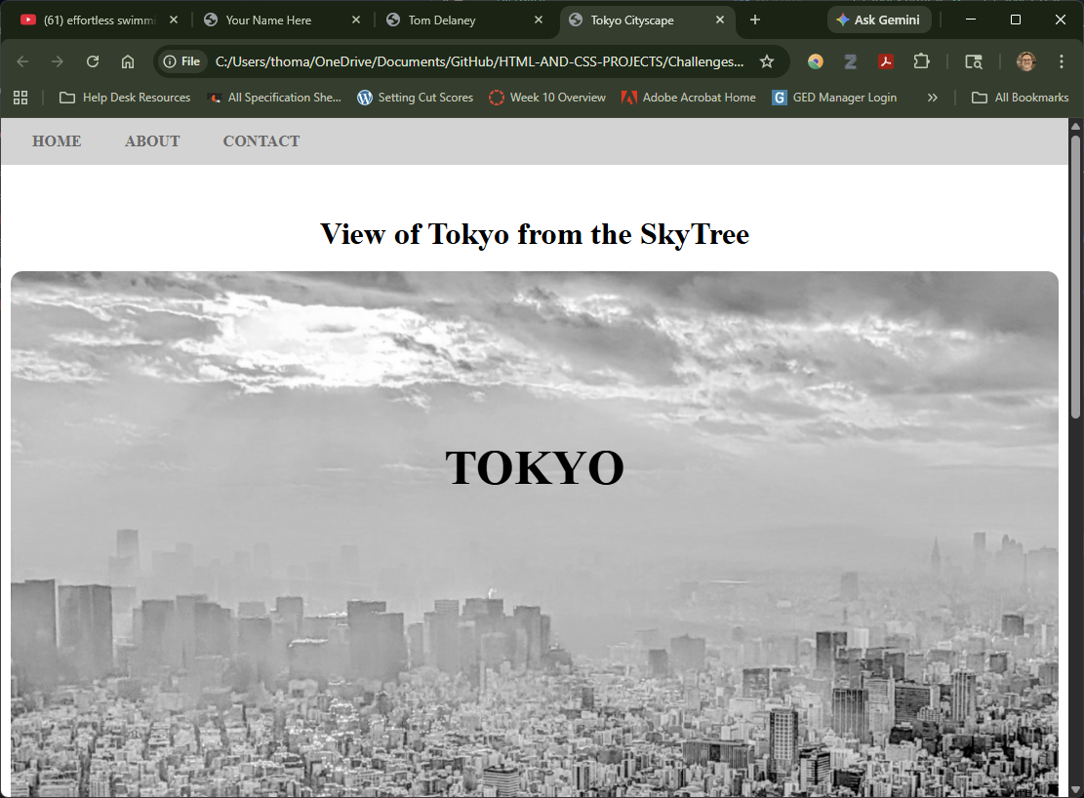
Task: Reload the Tokyo Cityscape page
Action: tap(92, 60)
